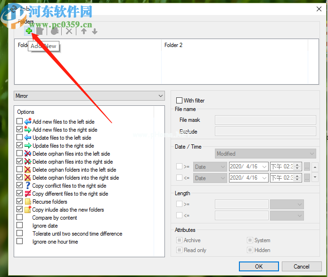Click the blue arrow icon beside Update files to left
This screenshot has height=277, width=328.
click(27, 138)
